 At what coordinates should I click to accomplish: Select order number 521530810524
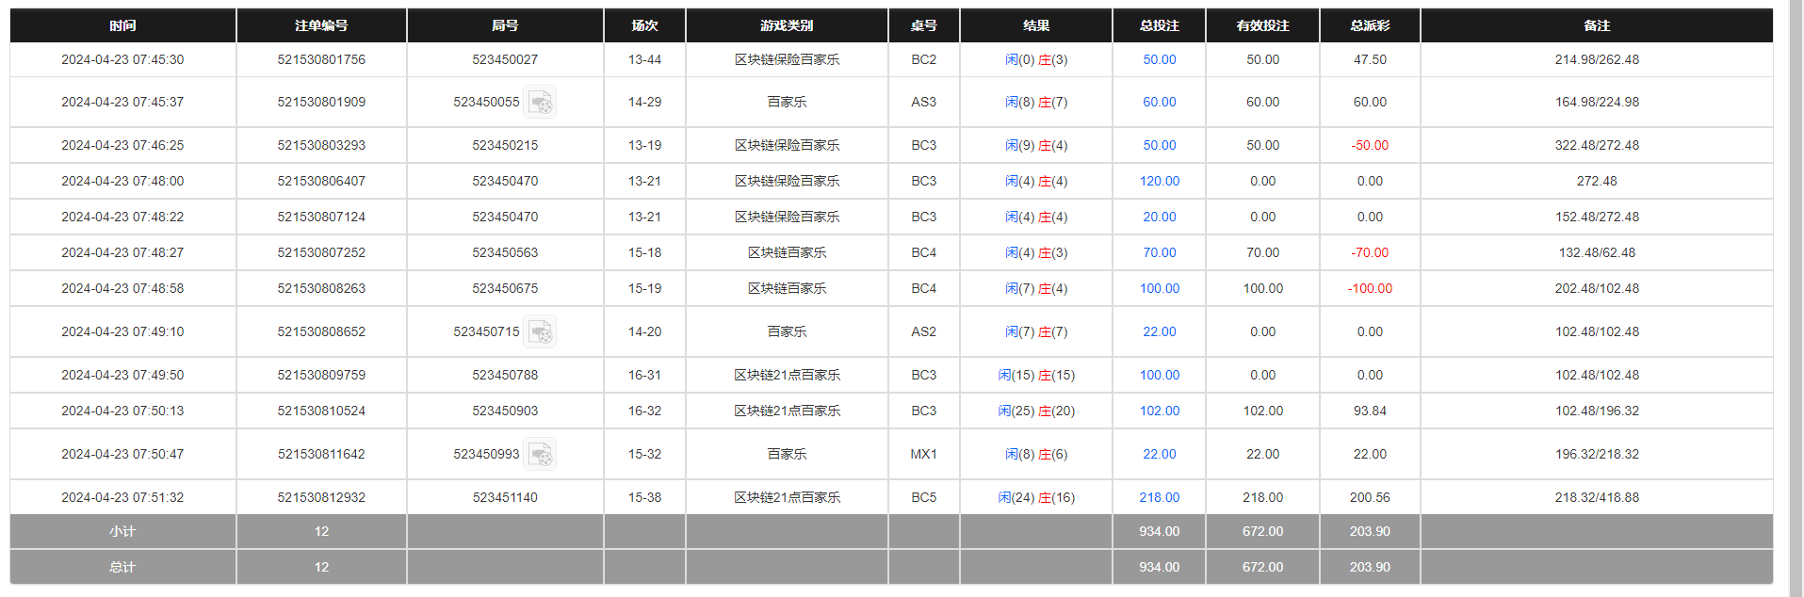point(321,411)
